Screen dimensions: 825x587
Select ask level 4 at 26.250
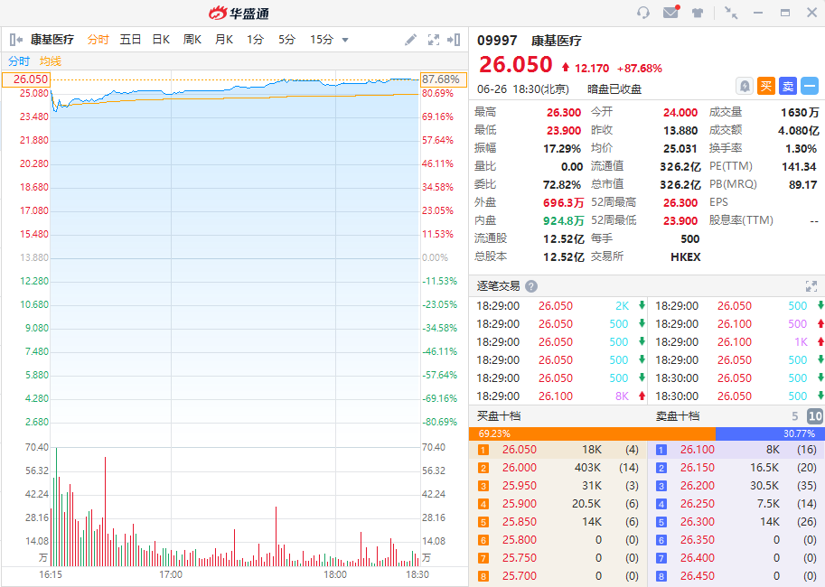click(x=736, y=504)
